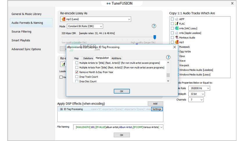Image resolution: width=243 pixels, height=141 pixels.
Task: Open the mp3 (Lame) encoder dropdown
Action: click(x=95, y=19)
